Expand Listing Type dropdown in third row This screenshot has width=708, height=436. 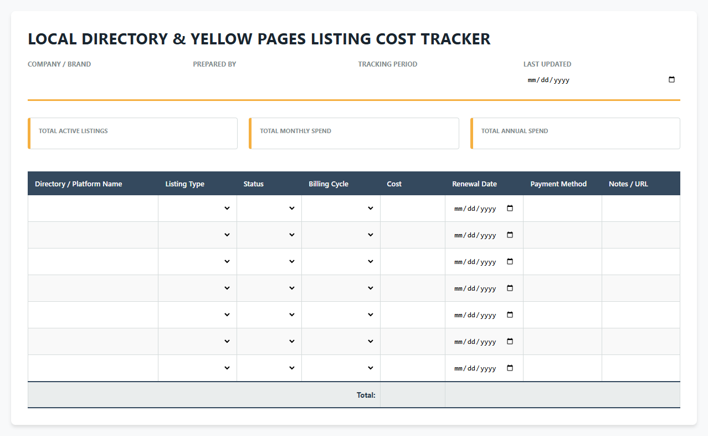[197, 262]
